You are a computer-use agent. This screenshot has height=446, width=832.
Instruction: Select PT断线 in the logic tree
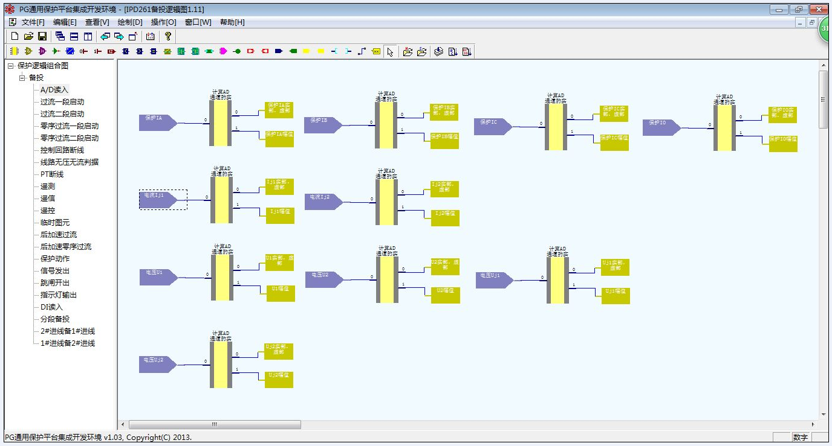tap(52, 174)
